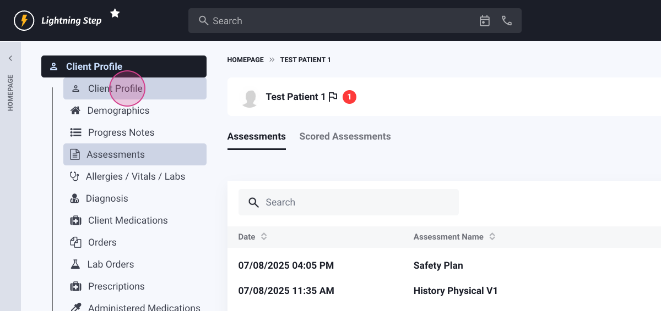Click the favorite star icon

115,13
